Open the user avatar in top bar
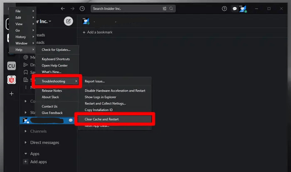 tap(243, 9)
